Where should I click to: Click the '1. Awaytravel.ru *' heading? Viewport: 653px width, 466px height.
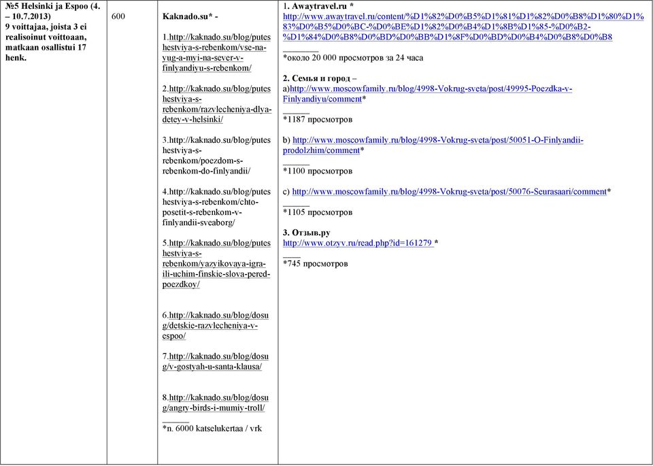[x=318, y=6]
